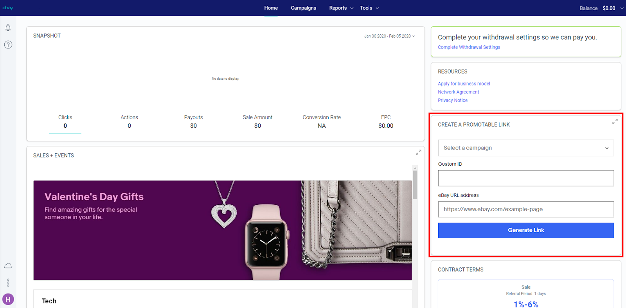Open the notifications bell icon
The width and height of the screenshot is (626, 308).
(x=8, y=28)
